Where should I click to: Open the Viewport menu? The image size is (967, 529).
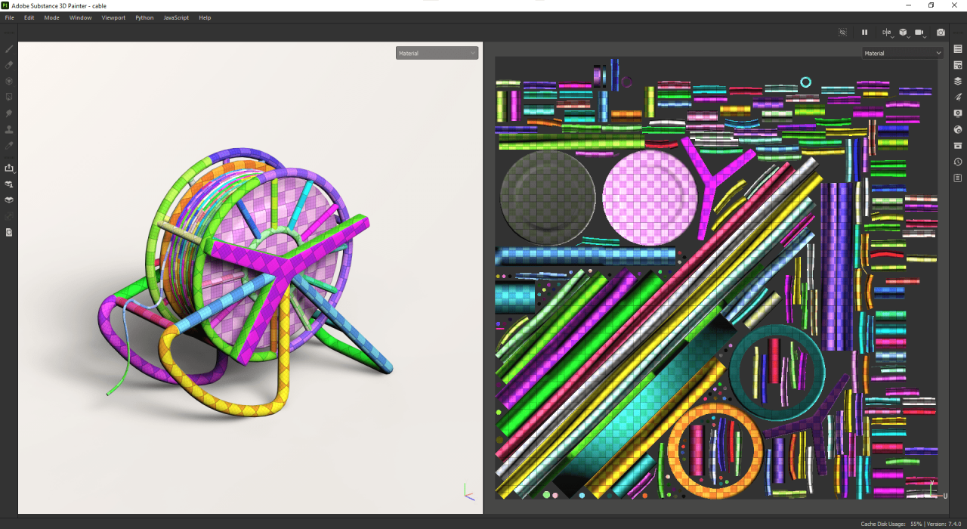[x=113, y=17]
